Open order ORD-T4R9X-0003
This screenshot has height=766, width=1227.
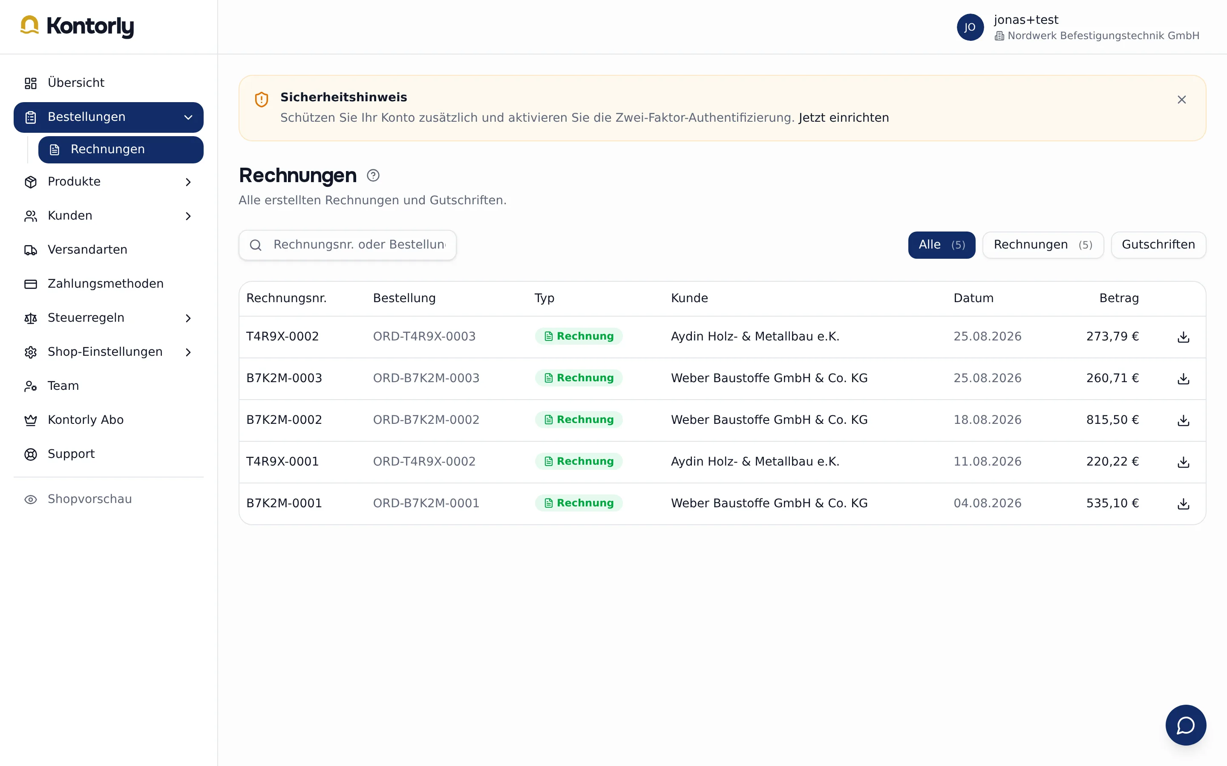click(x=424, y=337)
